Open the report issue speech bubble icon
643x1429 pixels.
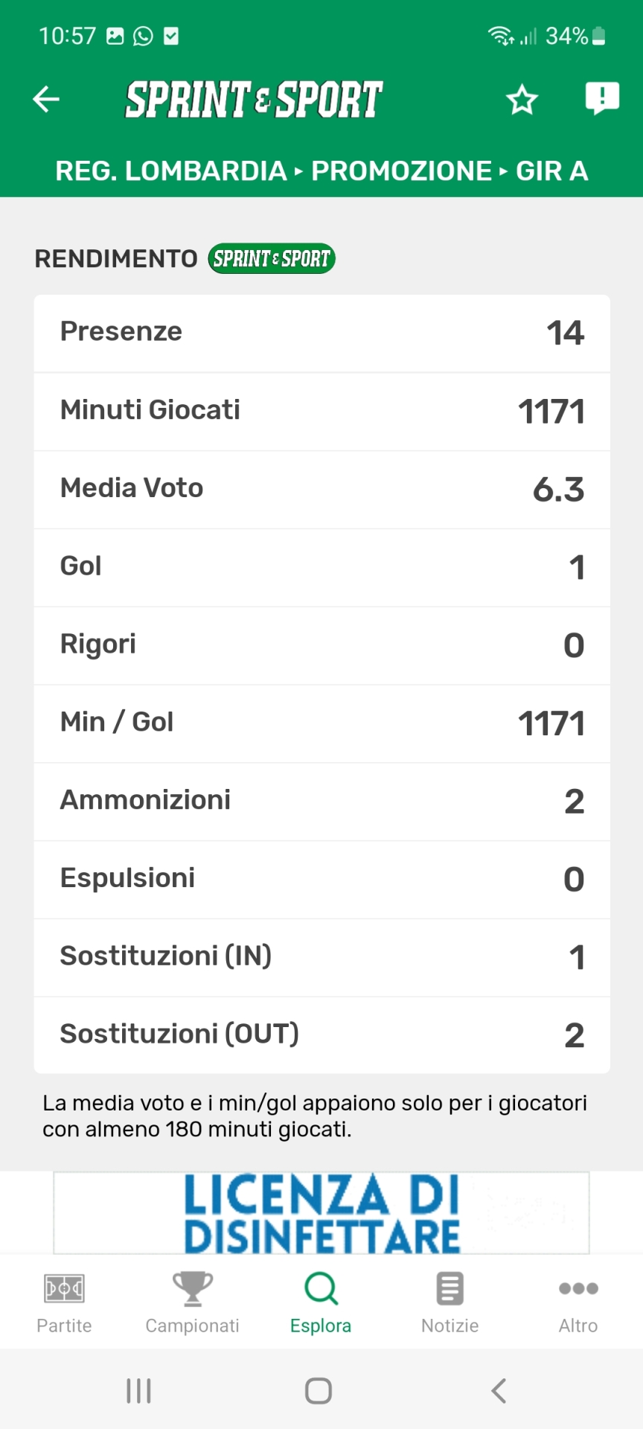[x=602, y=98]
